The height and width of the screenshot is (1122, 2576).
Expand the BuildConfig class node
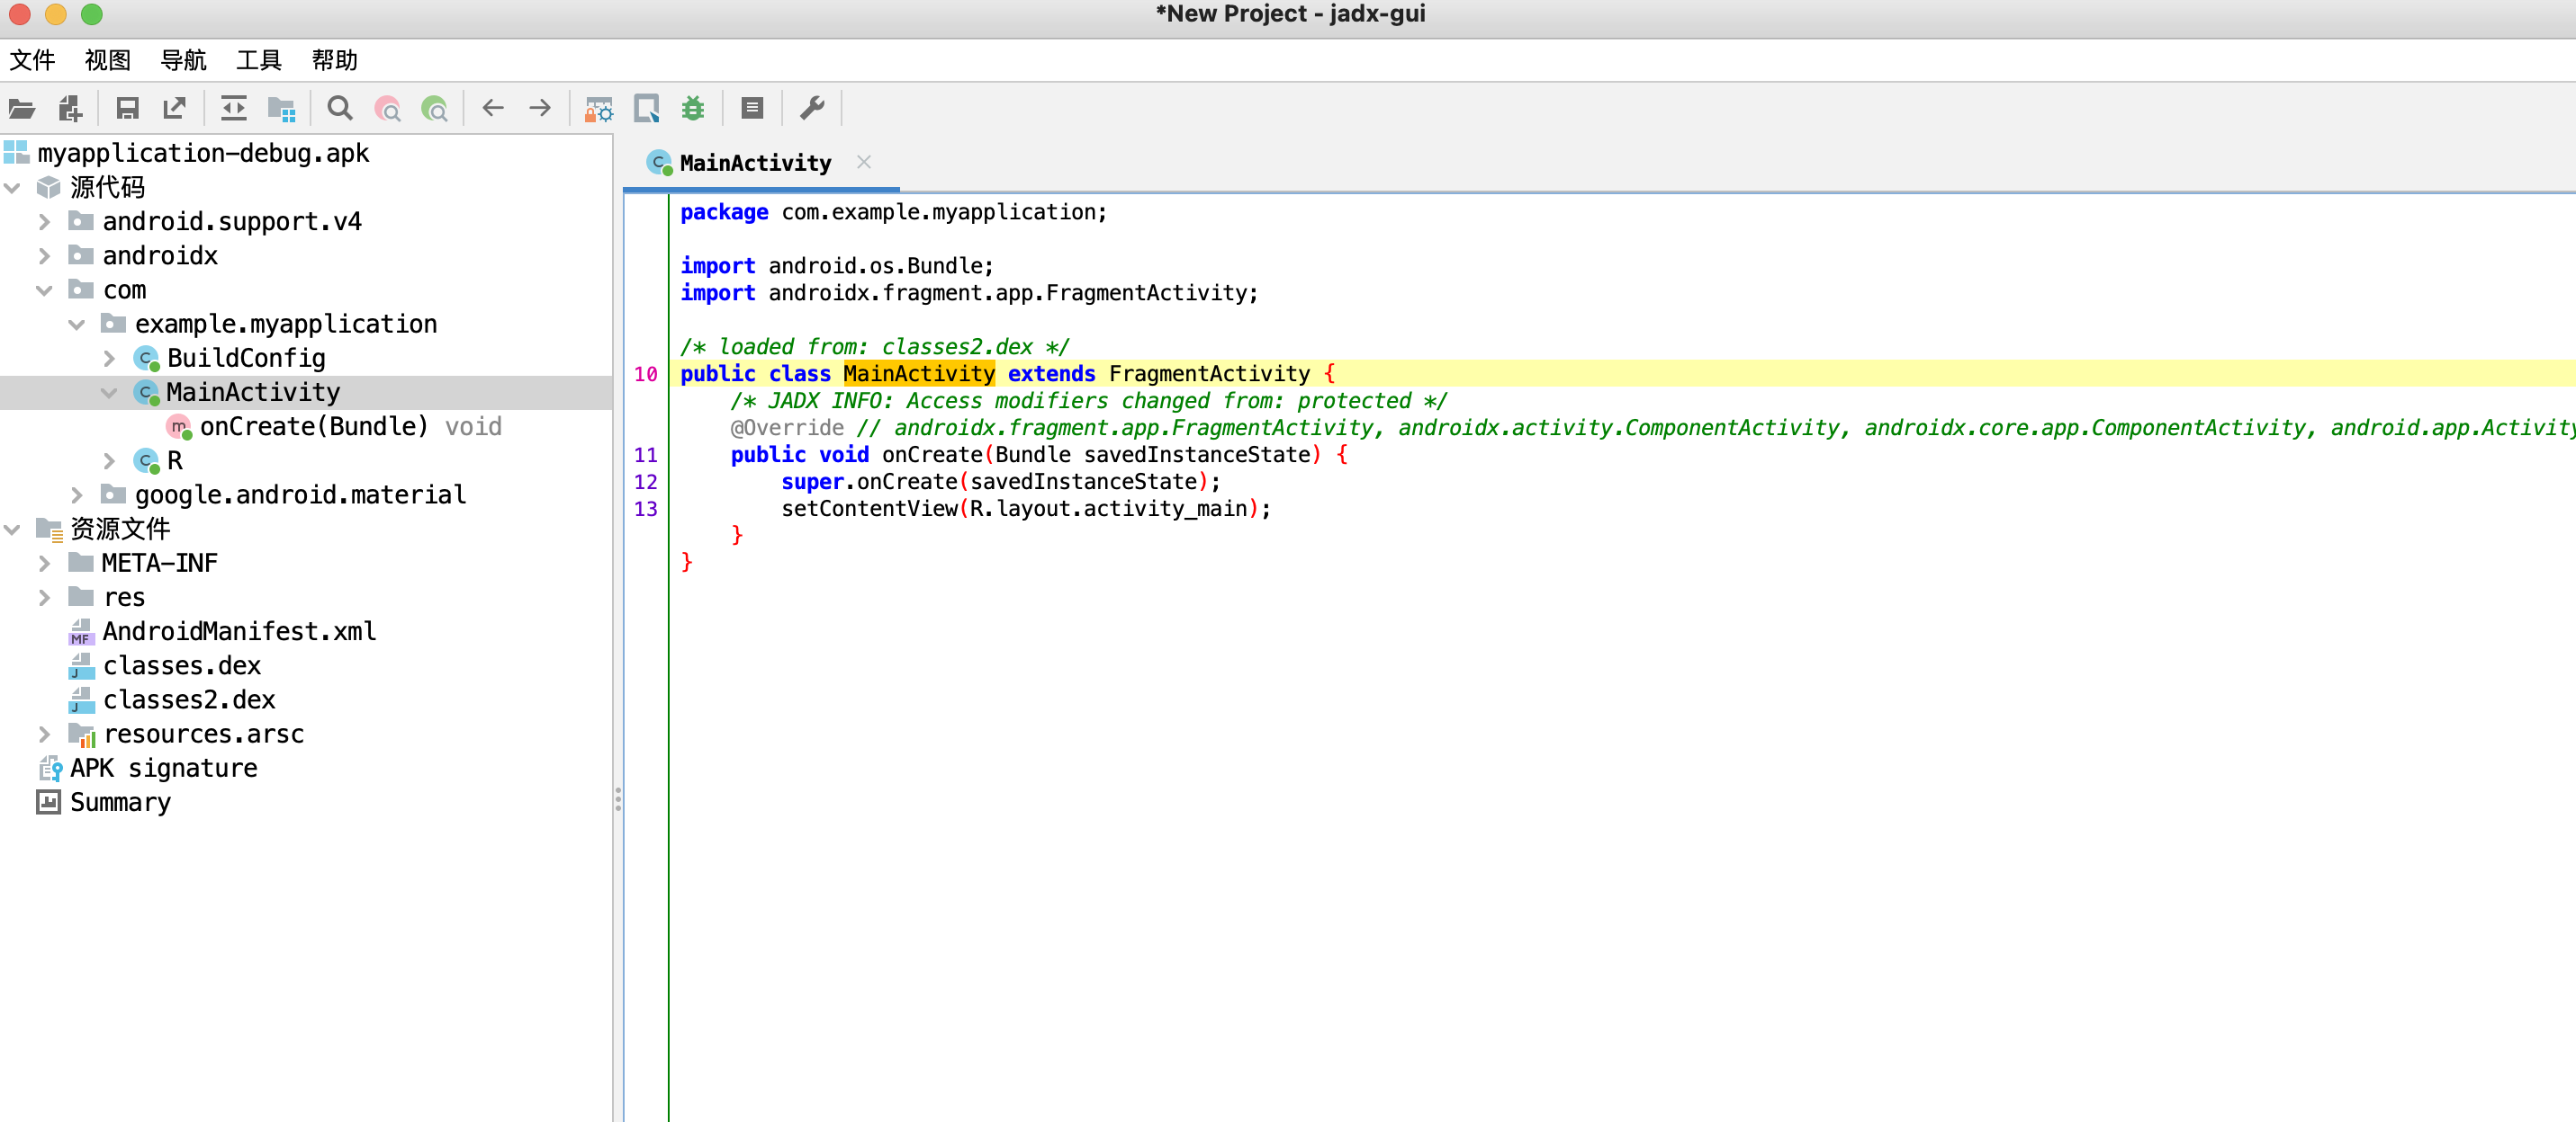(110, 358)
